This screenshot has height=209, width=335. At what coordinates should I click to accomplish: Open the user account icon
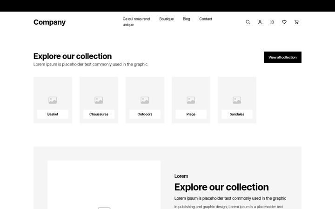[260, 22]
